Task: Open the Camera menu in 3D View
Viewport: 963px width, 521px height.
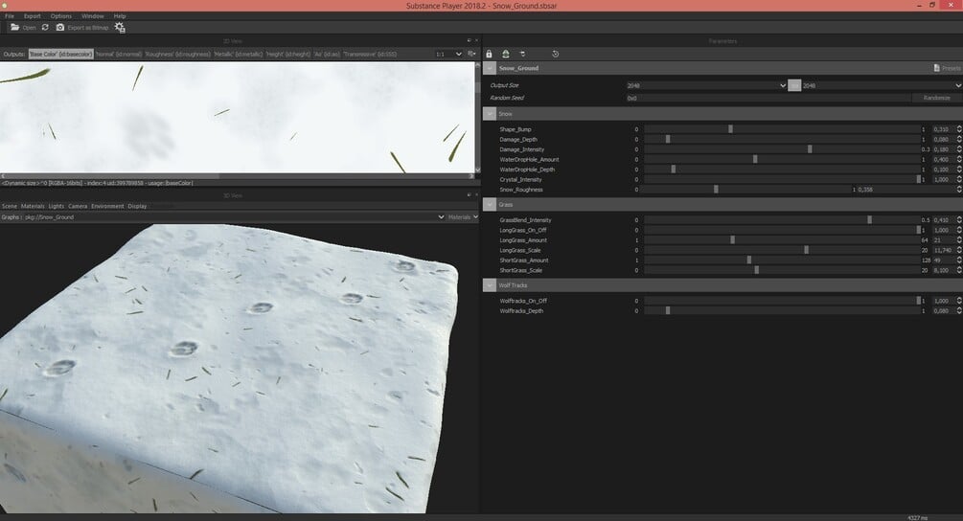Action: coord(78,206)
